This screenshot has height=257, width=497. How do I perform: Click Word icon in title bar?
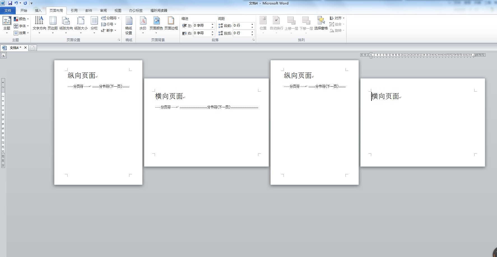click(x=3, y=3)
